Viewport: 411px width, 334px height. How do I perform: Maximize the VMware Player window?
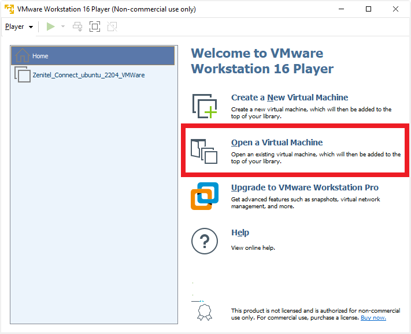(368, 9)
